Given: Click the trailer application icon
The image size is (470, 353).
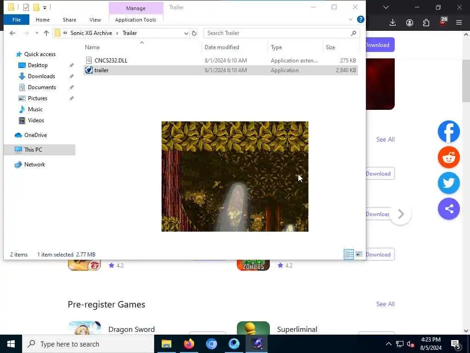Looking at the screenshot, I should [89, 70].
